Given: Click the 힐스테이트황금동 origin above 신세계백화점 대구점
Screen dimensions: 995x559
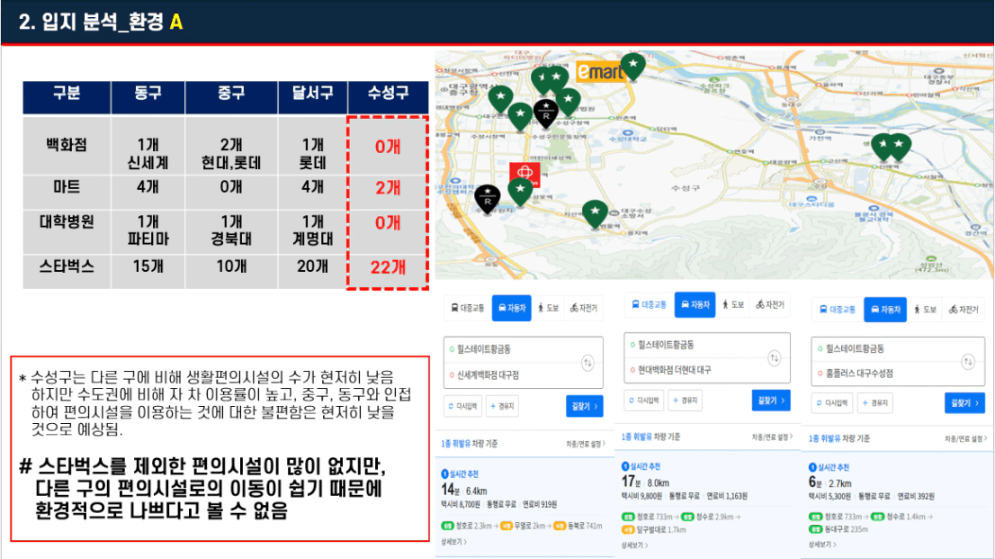Looking at the screenshot, I should (523, 349).
